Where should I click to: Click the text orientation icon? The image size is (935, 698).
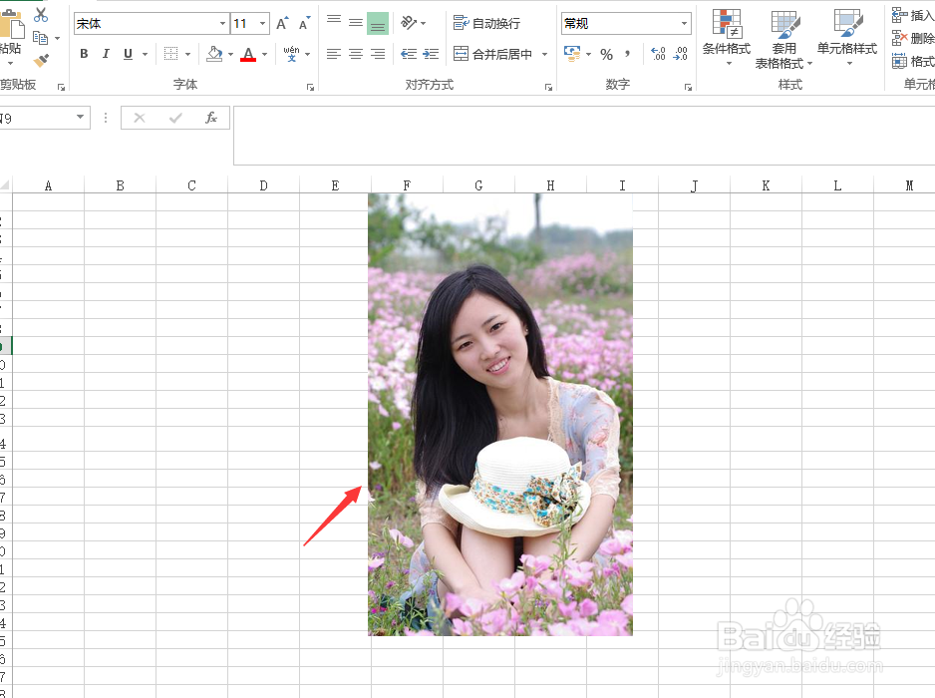(x=409, y=23)
